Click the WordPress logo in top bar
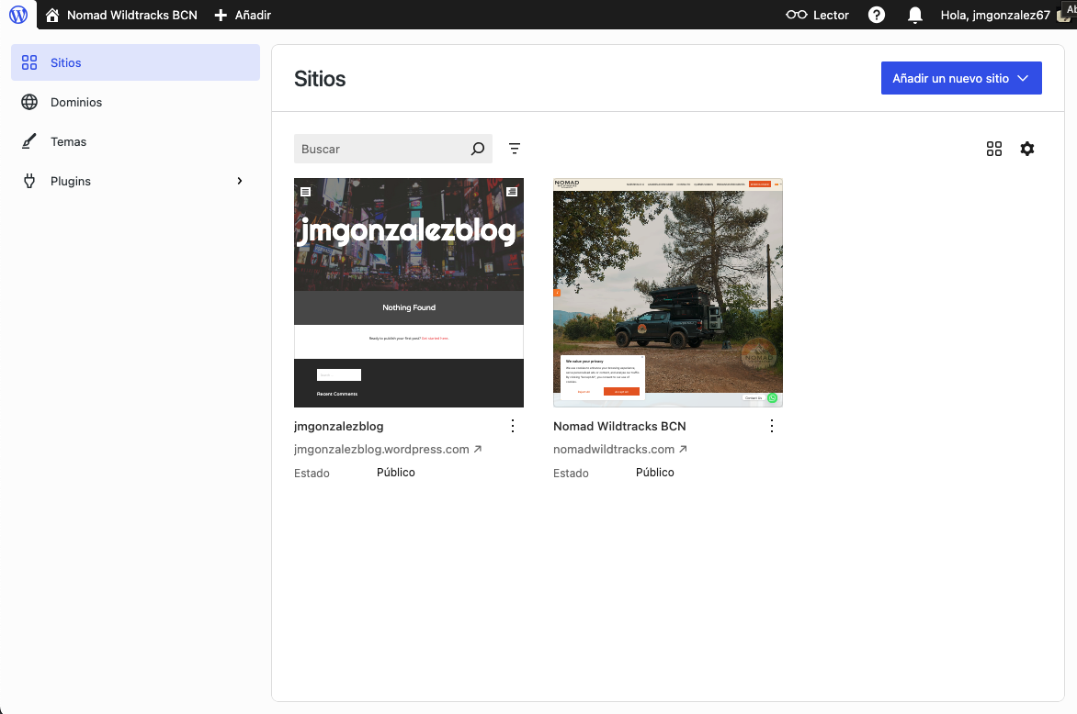 [18, 15]
